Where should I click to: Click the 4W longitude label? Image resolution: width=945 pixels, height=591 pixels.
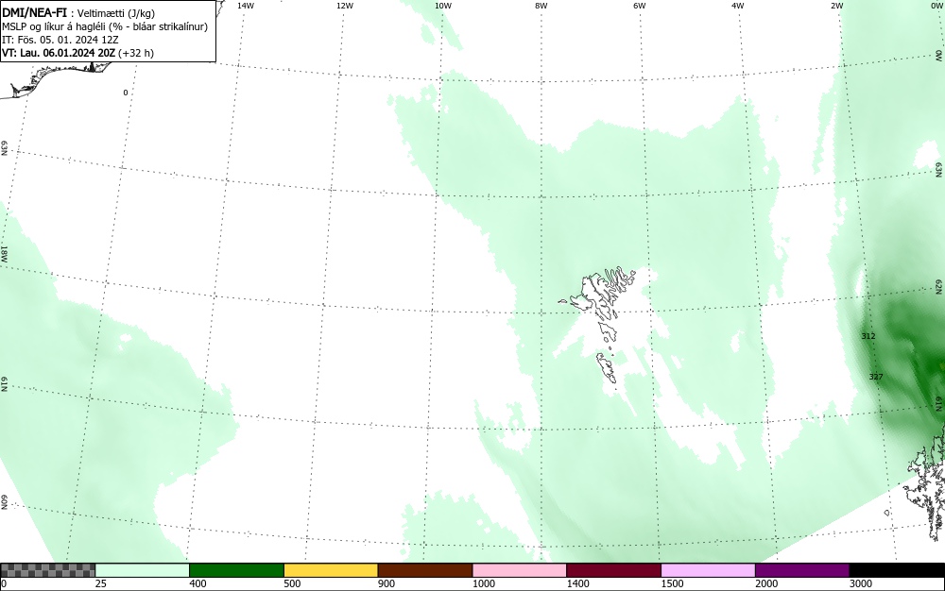(738, 6)
